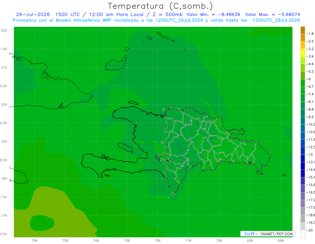Image resolution: width=315 pixels, height=244 pixels.
Task: Select the bright yellow swatch between -3.2 and -3.9
Action: coord(303,52)
